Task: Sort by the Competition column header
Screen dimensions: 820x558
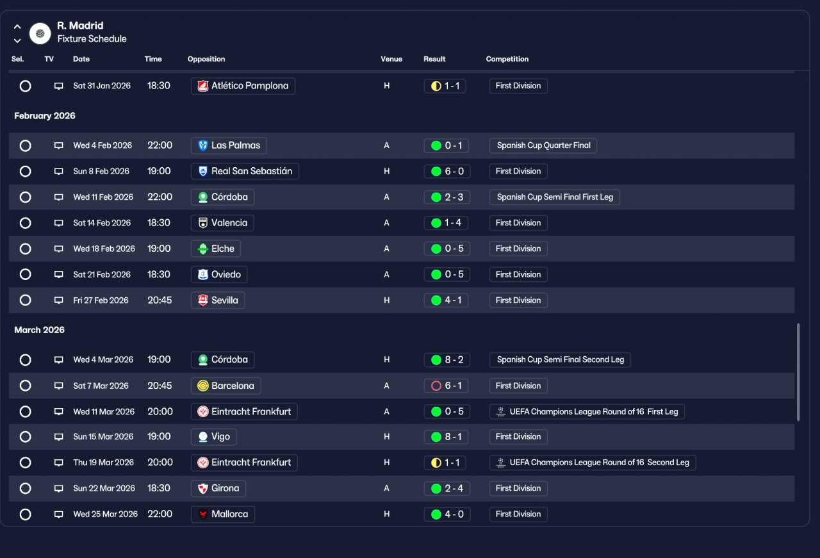Action: click(507, 59)
